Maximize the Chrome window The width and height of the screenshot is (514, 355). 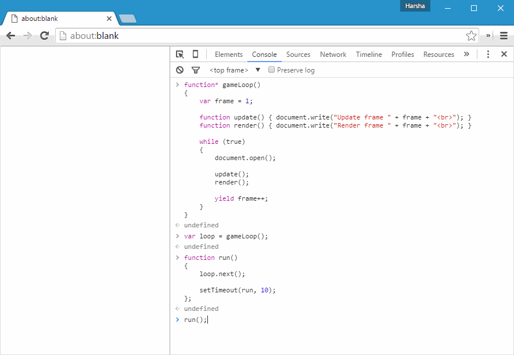(474, 8)
